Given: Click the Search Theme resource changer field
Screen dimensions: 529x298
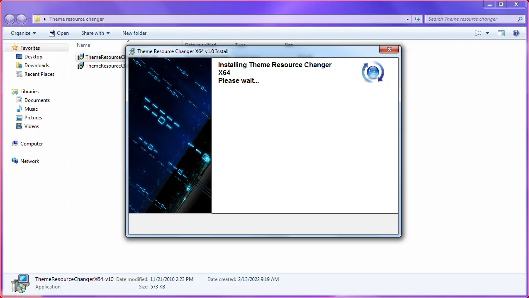Looking at the screenshot, I should [471, 19].
